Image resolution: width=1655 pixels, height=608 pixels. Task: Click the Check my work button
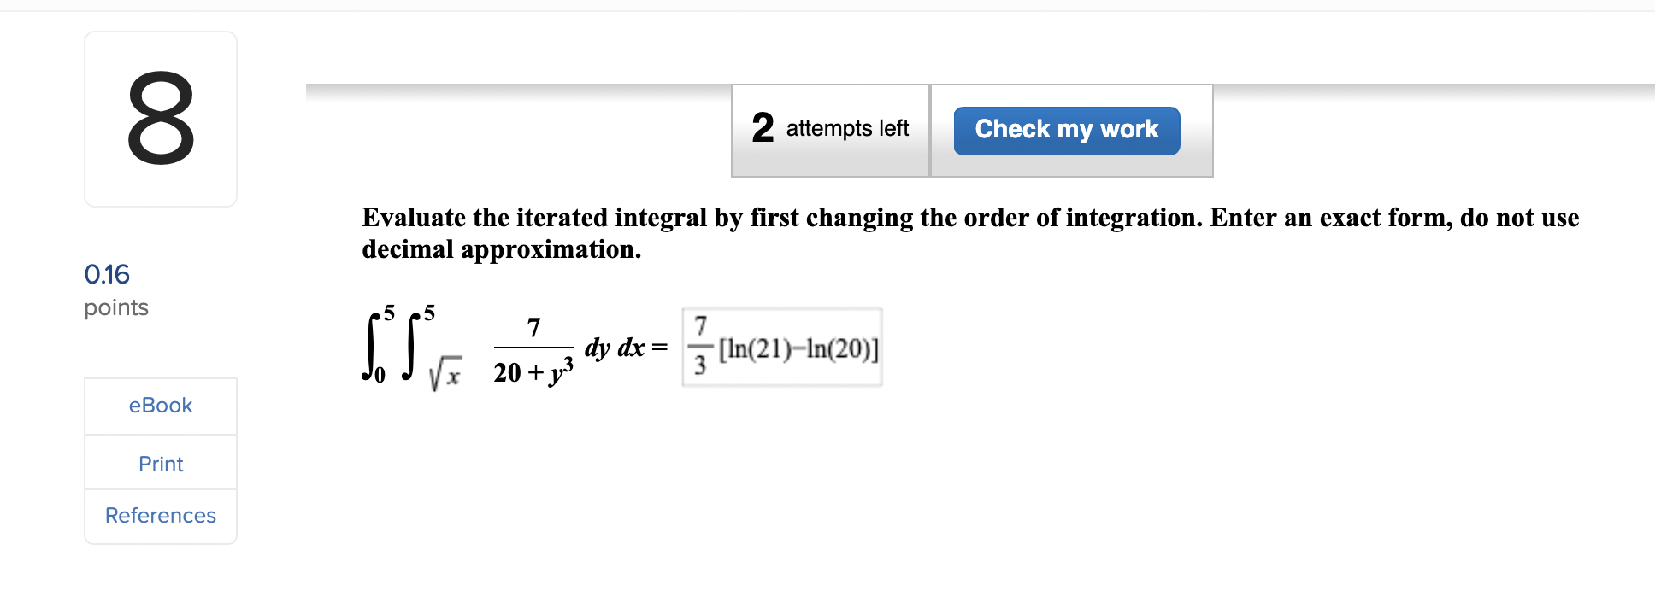tap(1065, 129)
